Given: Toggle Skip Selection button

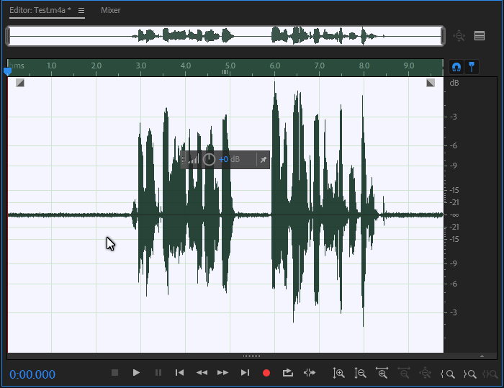Looking at the screenshot, I should click(x=310, y=373).
